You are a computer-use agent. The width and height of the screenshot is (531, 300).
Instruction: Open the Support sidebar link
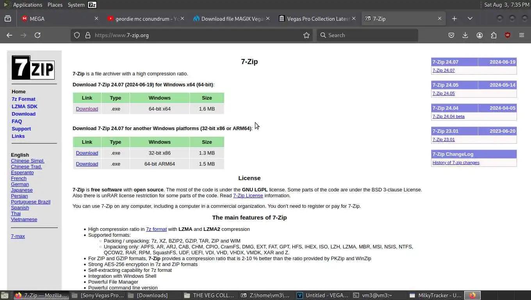[x=21, y=129]
